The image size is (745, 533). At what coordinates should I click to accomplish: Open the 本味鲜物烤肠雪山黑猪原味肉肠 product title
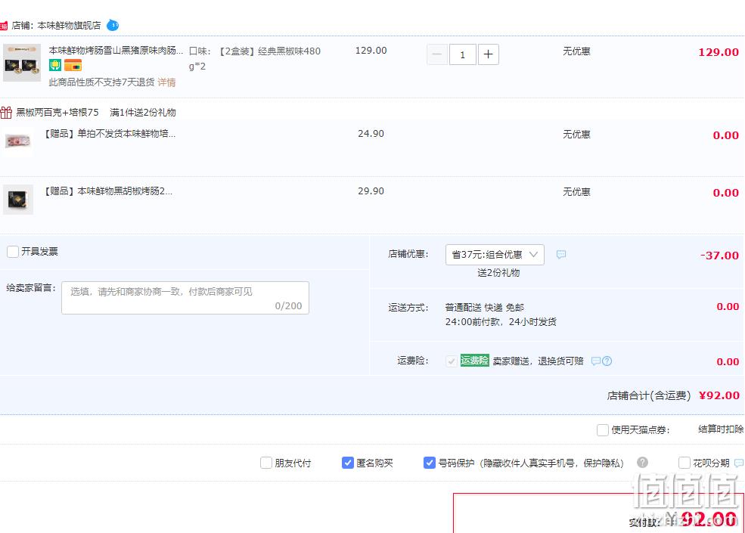pyautogui.click(x=116, y=51)
